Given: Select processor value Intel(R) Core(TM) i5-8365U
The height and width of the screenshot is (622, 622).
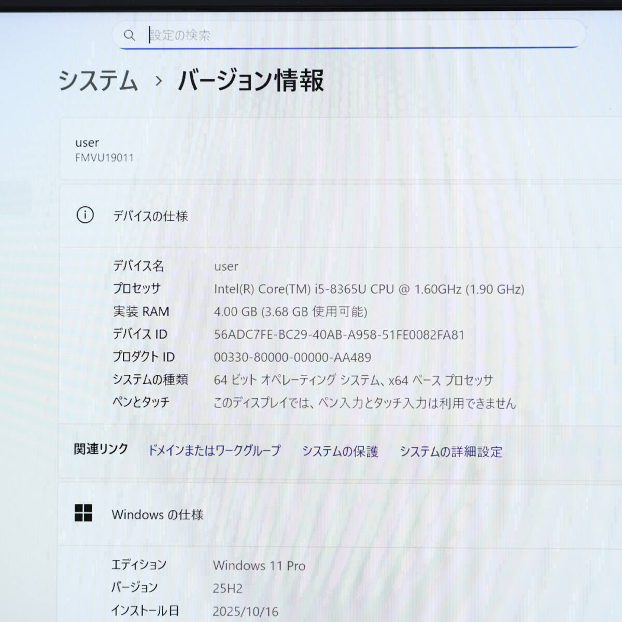Looking at the screenshot, I should coord(369,289).
